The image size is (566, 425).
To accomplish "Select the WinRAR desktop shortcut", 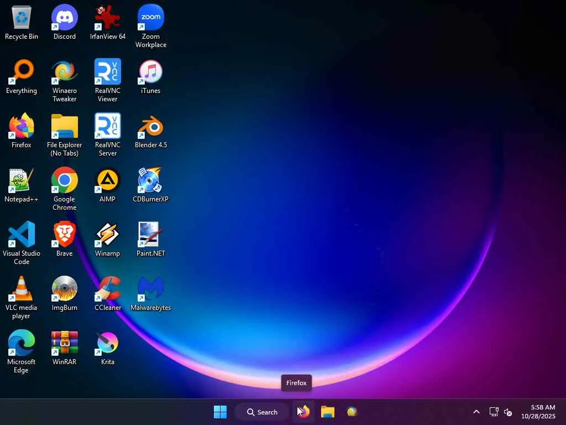I will [65, 348].
